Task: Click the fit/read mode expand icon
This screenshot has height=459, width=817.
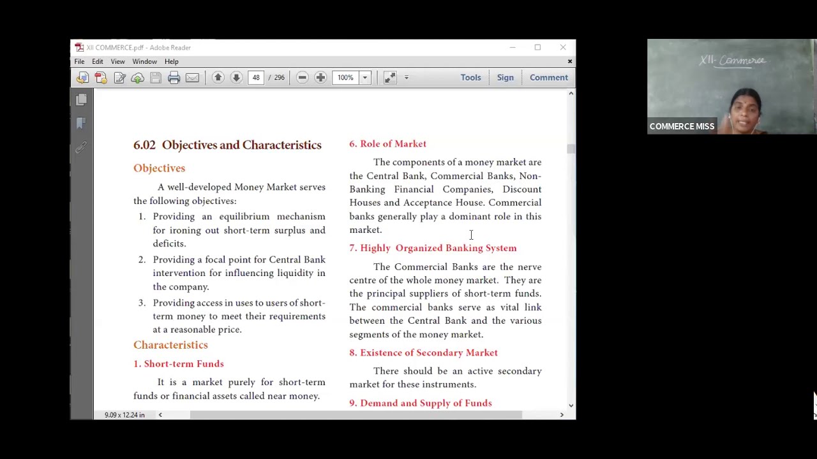Action: coord(389,78)
